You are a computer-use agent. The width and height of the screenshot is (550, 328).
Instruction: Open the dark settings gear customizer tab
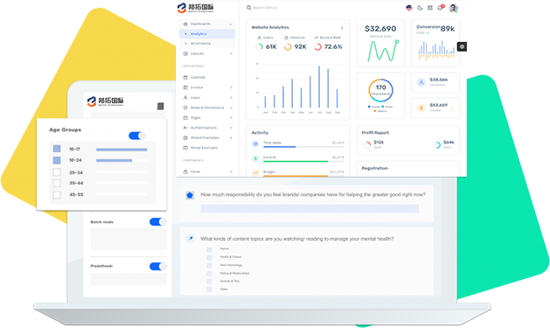[x=462, y=46]
